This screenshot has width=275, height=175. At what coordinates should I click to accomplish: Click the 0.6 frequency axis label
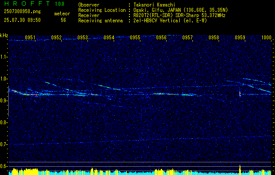tap(3, 166)
